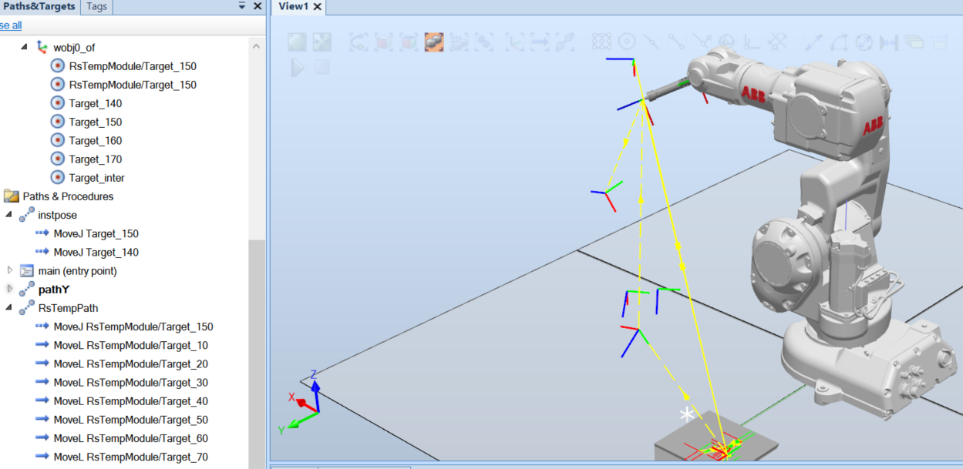The image size is (963, 469).
Task: Open the browser panel options dropdown arrow
Action: (241, 6)
